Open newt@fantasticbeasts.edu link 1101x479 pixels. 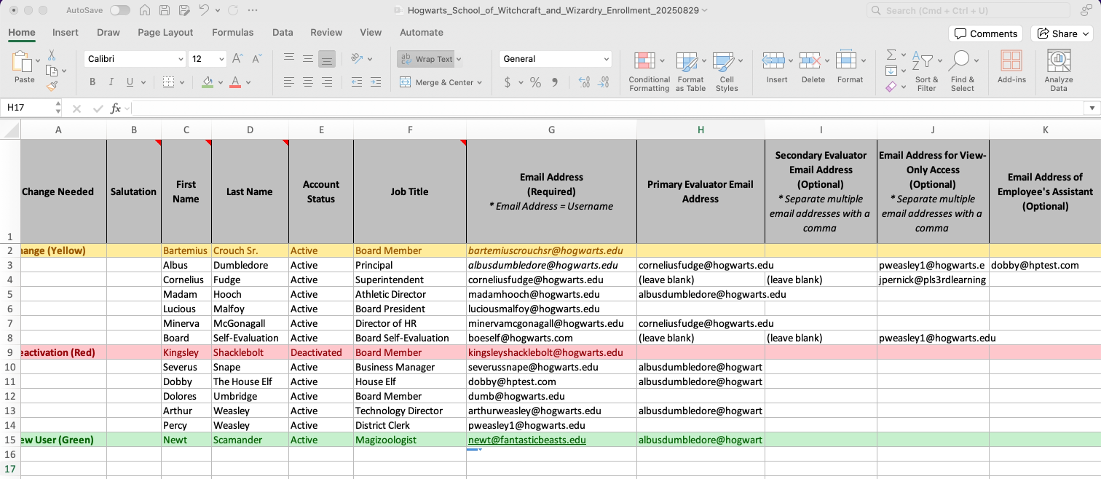pos(527,440)
